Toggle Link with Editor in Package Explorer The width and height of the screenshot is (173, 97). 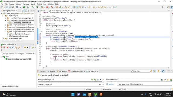click(x=25, y=11)
